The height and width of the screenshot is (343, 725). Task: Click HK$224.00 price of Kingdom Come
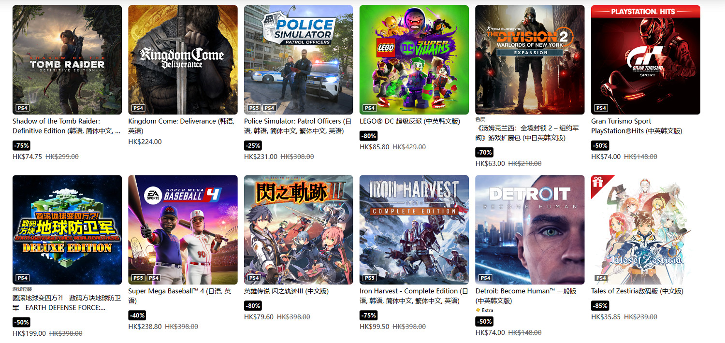pyautogui.click(x=145, y=142)
